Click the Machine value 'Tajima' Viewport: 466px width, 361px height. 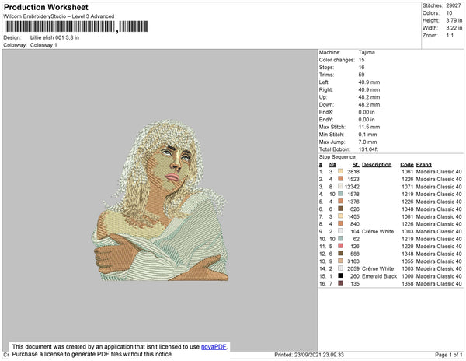[367, 52]
